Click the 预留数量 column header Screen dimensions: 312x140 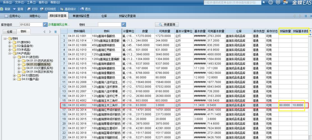(x=285, y=31)
